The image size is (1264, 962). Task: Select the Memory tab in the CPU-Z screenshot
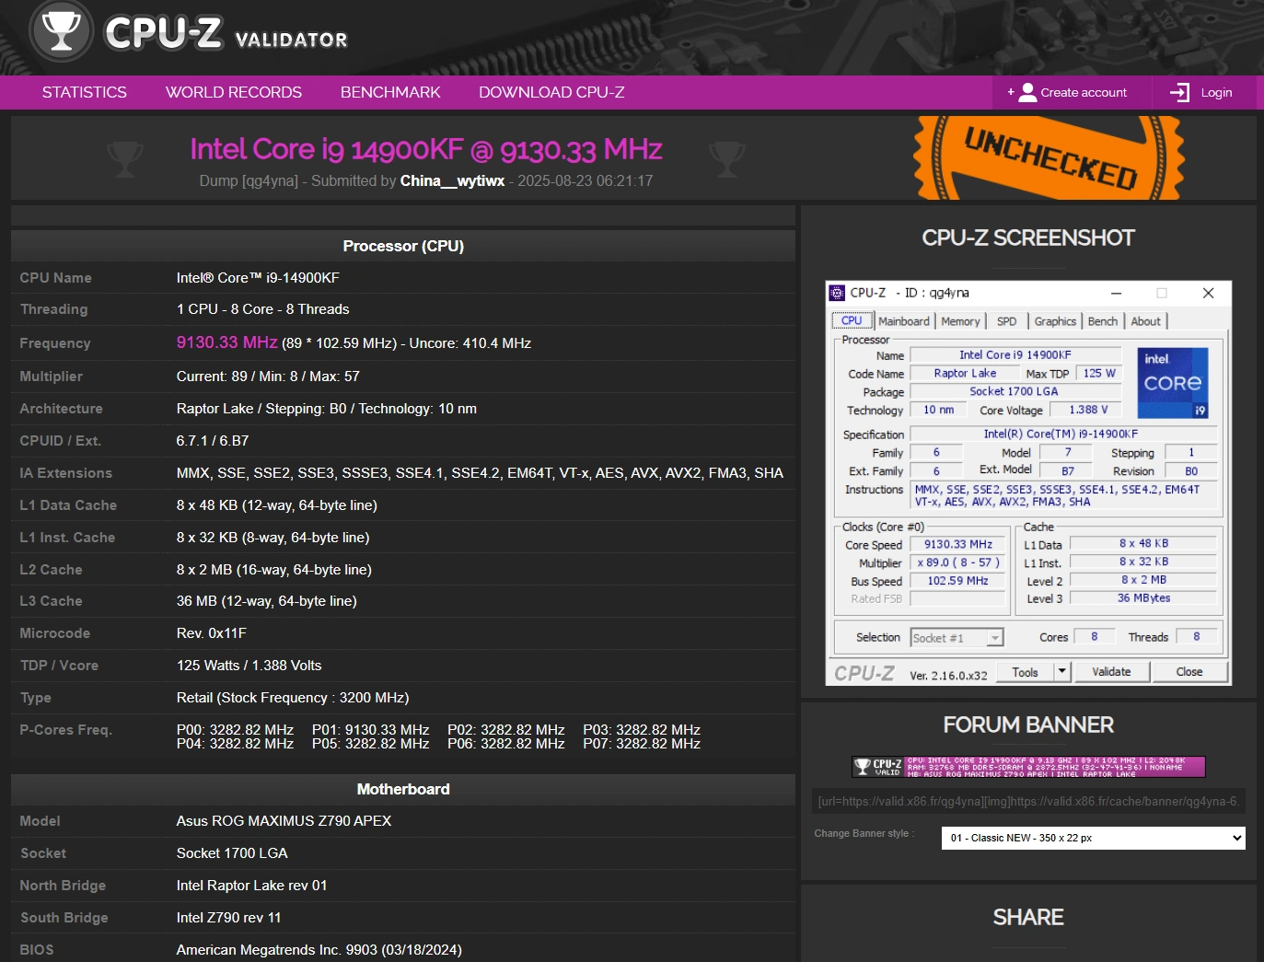click(960, 321)
